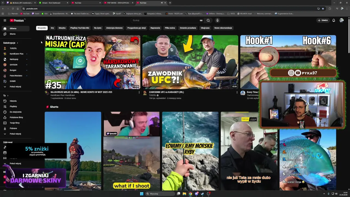This screenshot has width=350, height=197.
Task: Select the Ostatnio przesłane chip
Action: [188, 28]
